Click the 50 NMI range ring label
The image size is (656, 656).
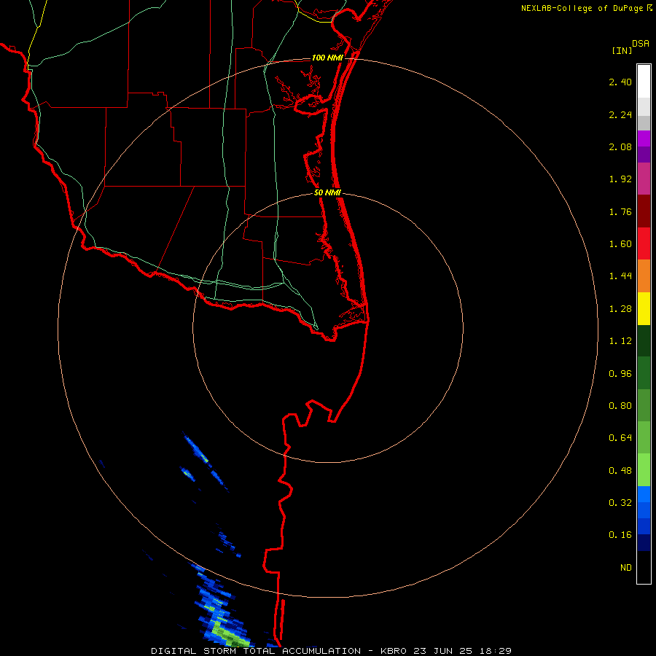coord(327,193)
